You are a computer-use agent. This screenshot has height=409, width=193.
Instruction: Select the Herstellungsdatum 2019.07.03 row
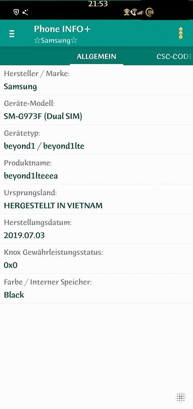click(96, 229)
